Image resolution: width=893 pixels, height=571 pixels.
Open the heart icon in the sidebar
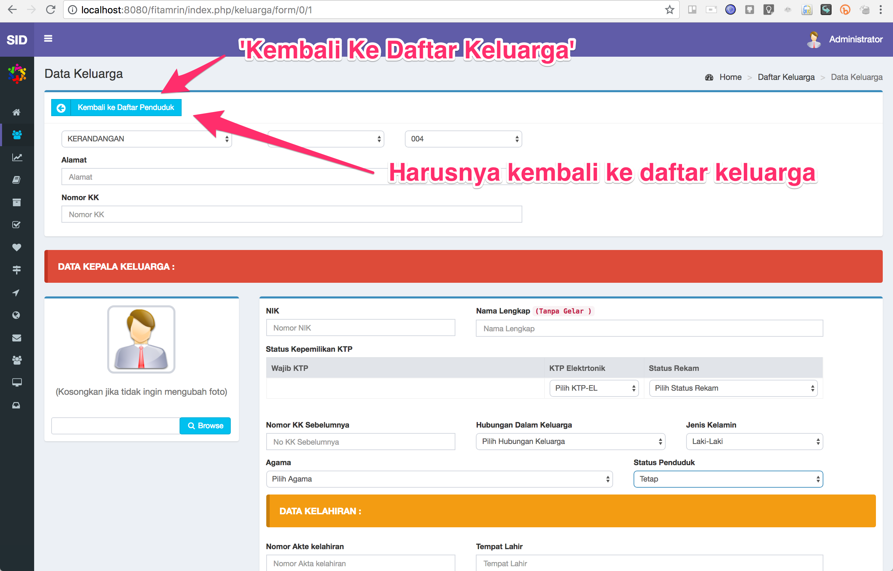pos(17,247)
